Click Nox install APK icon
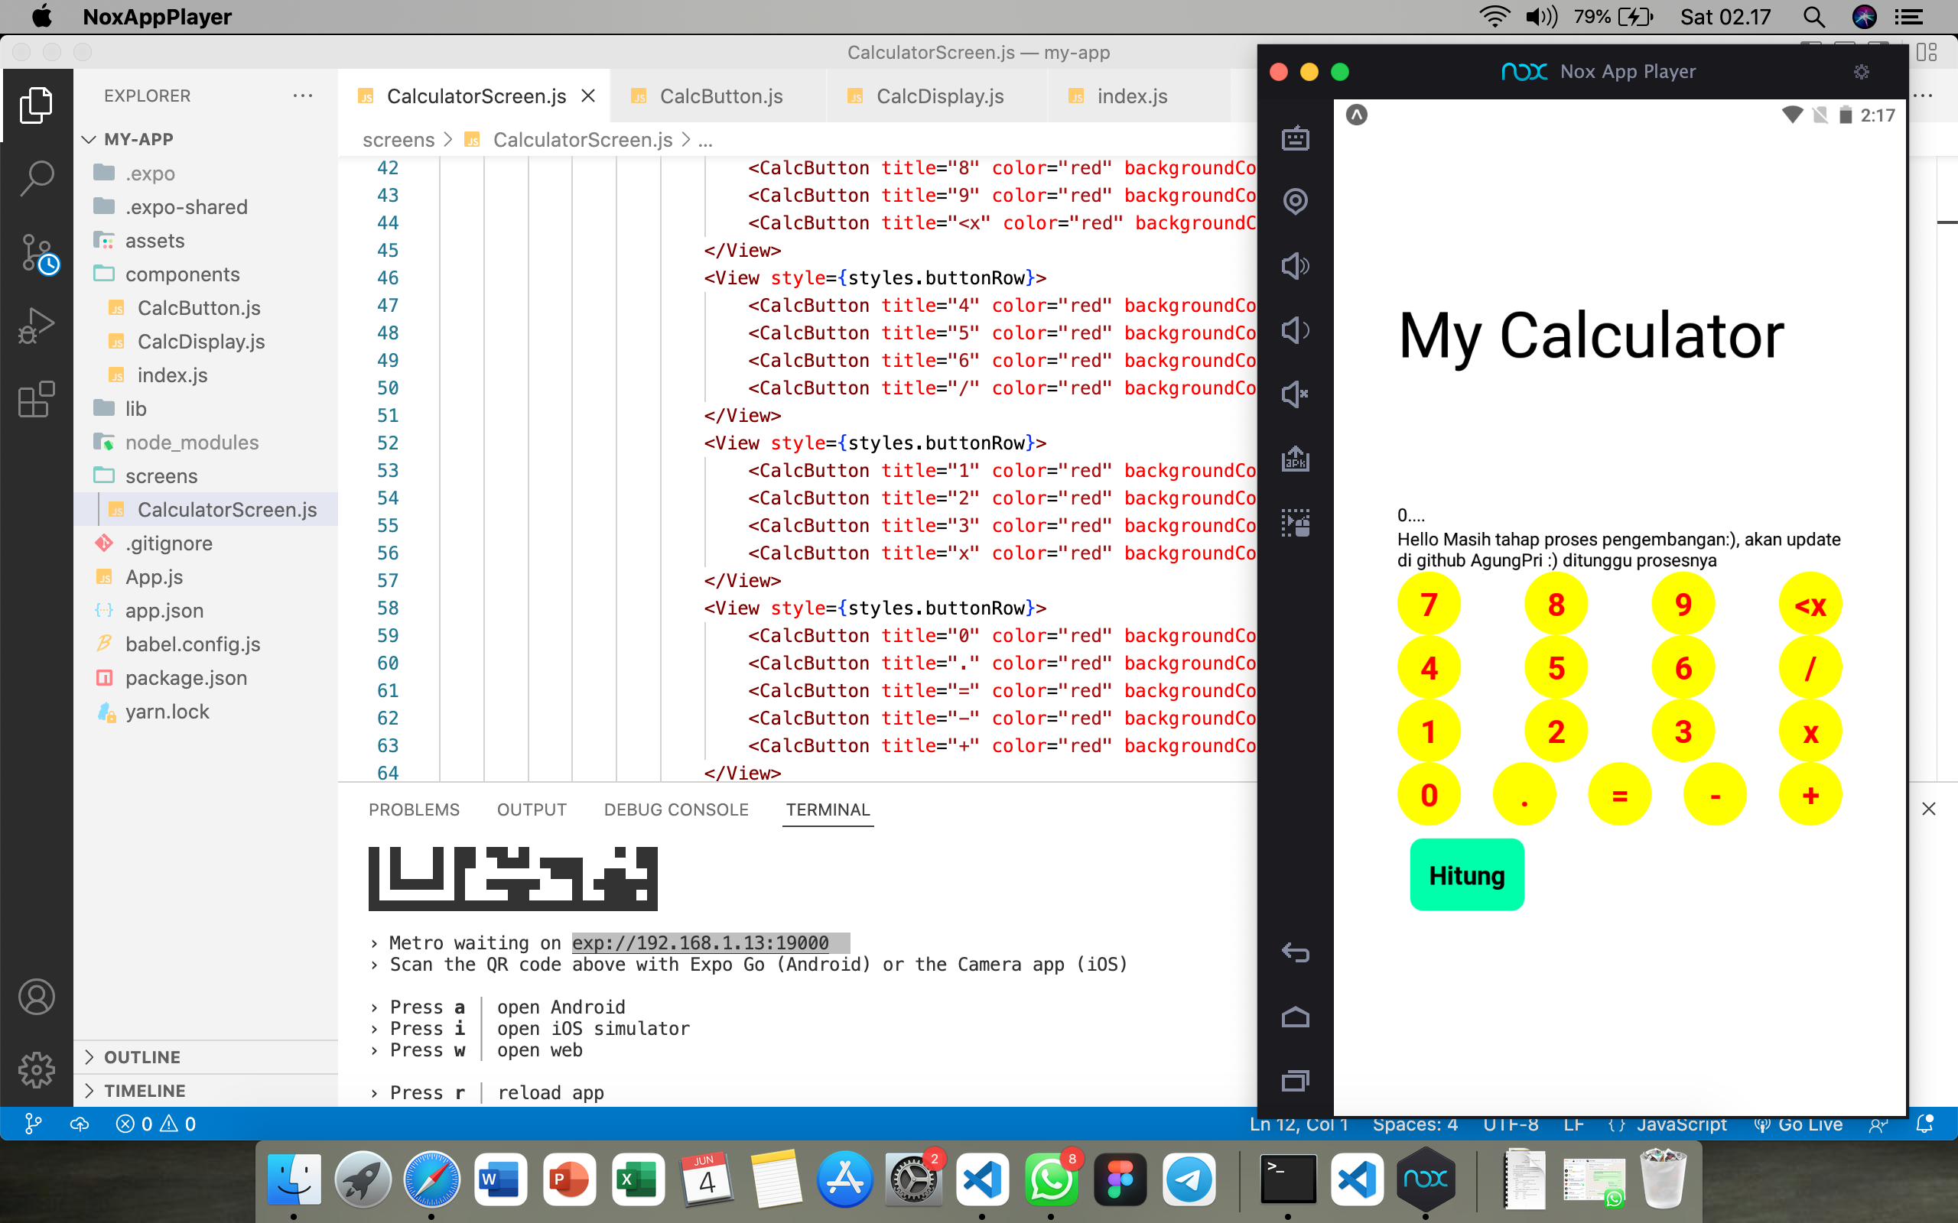The height and width of the screenshot is (1223, 1958). (1296, 459)
